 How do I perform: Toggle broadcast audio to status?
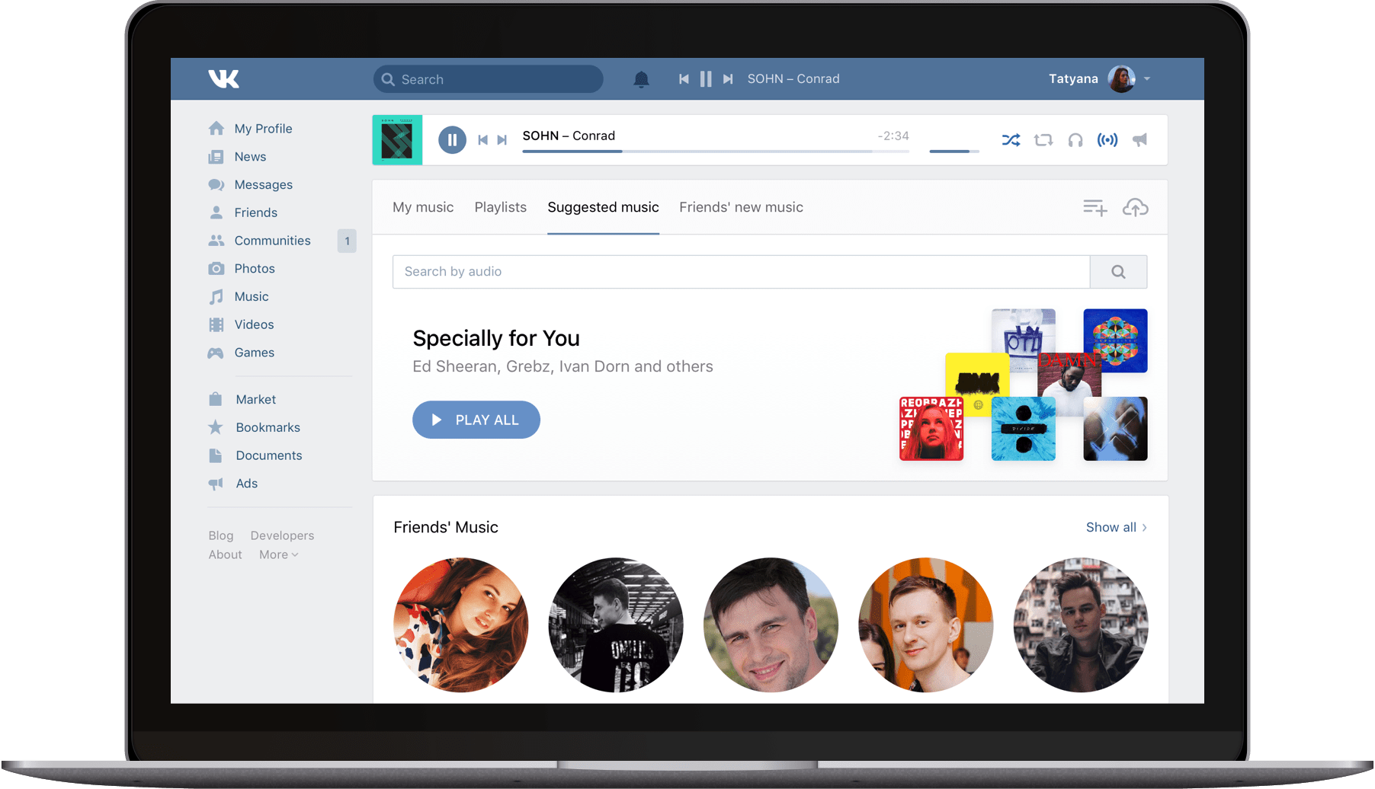pos(1107,140)
